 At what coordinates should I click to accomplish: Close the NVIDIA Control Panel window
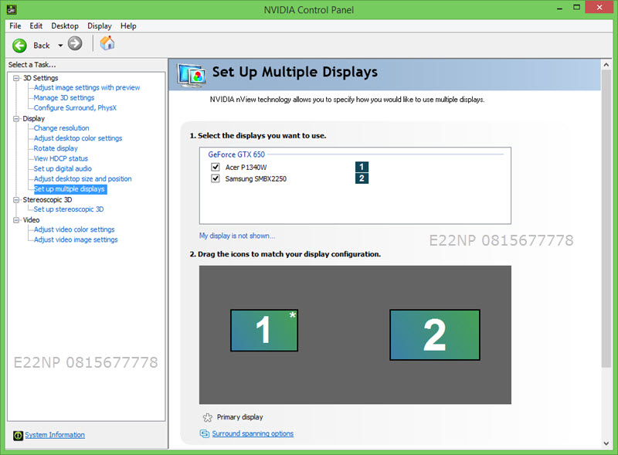pos(599,8)
